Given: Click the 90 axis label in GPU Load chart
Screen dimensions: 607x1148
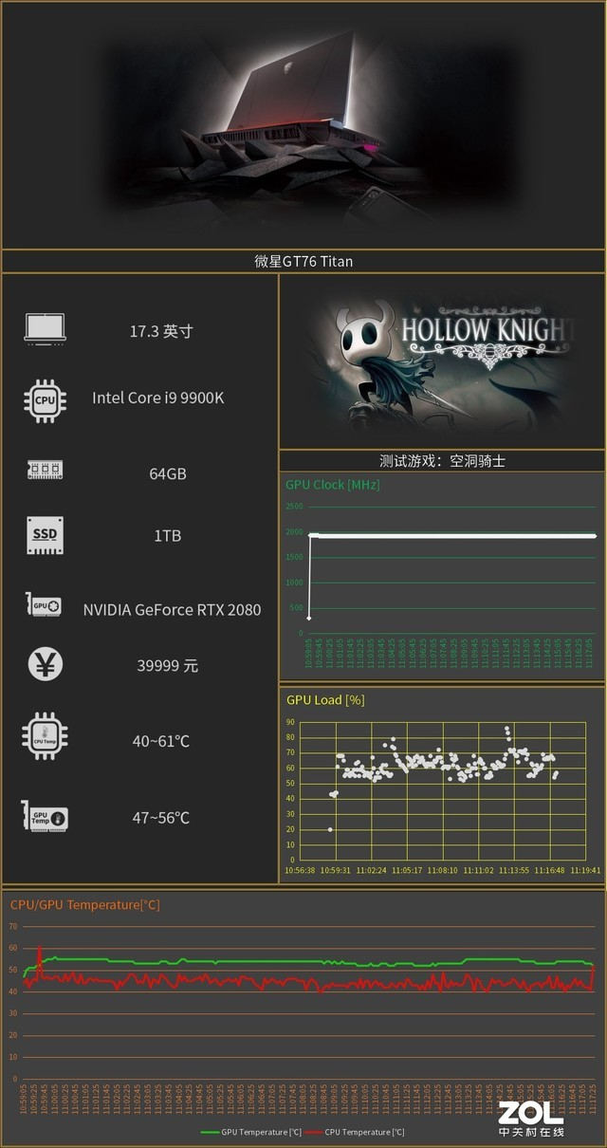Looking at the screenshot, I should click(x=289, y=722).
